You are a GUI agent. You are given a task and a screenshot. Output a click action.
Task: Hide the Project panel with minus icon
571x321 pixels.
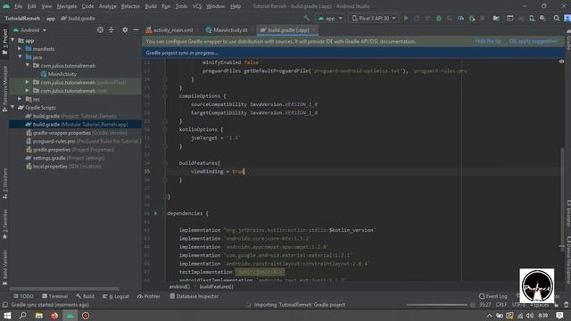[x=136, y=30]
